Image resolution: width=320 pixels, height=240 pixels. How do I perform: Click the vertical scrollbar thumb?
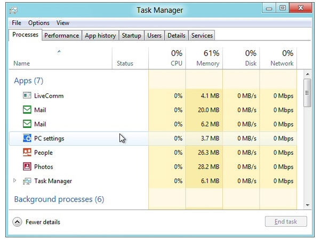[x=307, y=93]
